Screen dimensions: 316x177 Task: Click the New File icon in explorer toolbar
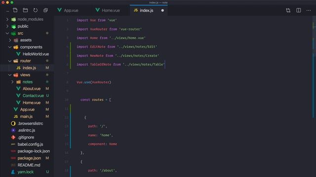[15, 10]
